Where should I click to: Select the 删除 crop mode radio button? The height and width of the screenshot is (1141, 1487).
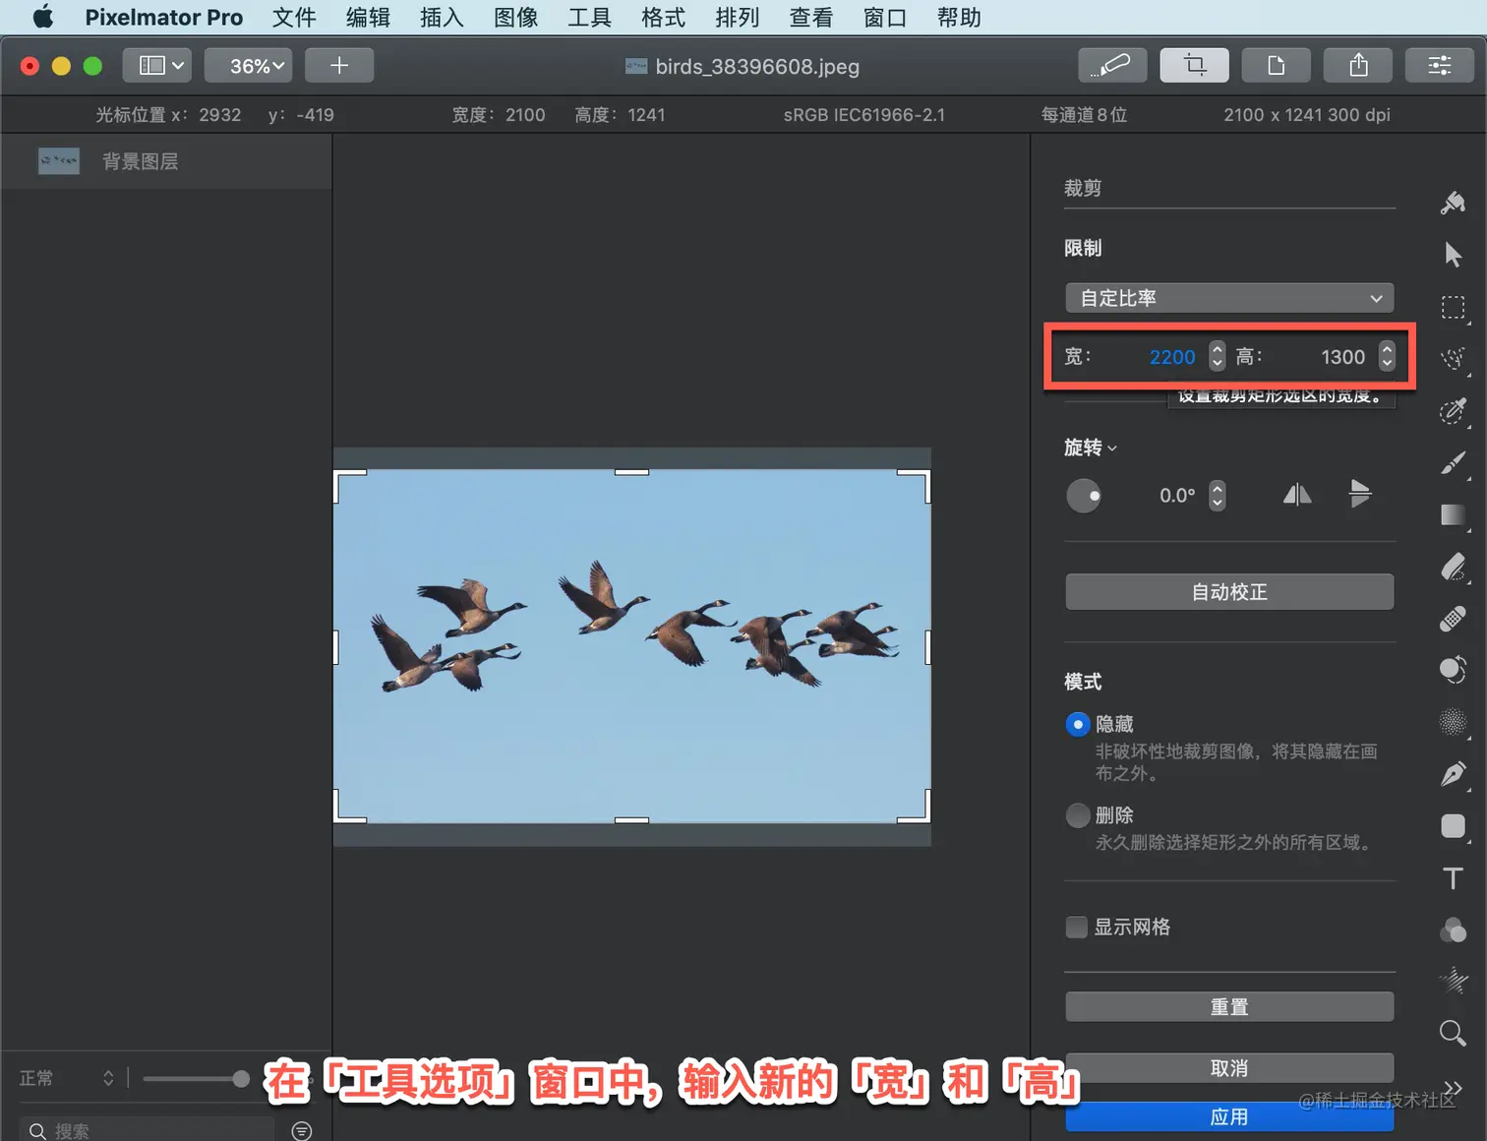(x=1078, y=815)
